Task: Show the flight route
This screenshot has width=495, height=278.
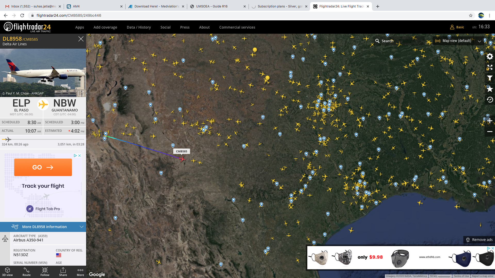Action: click(x=26, y=272)
